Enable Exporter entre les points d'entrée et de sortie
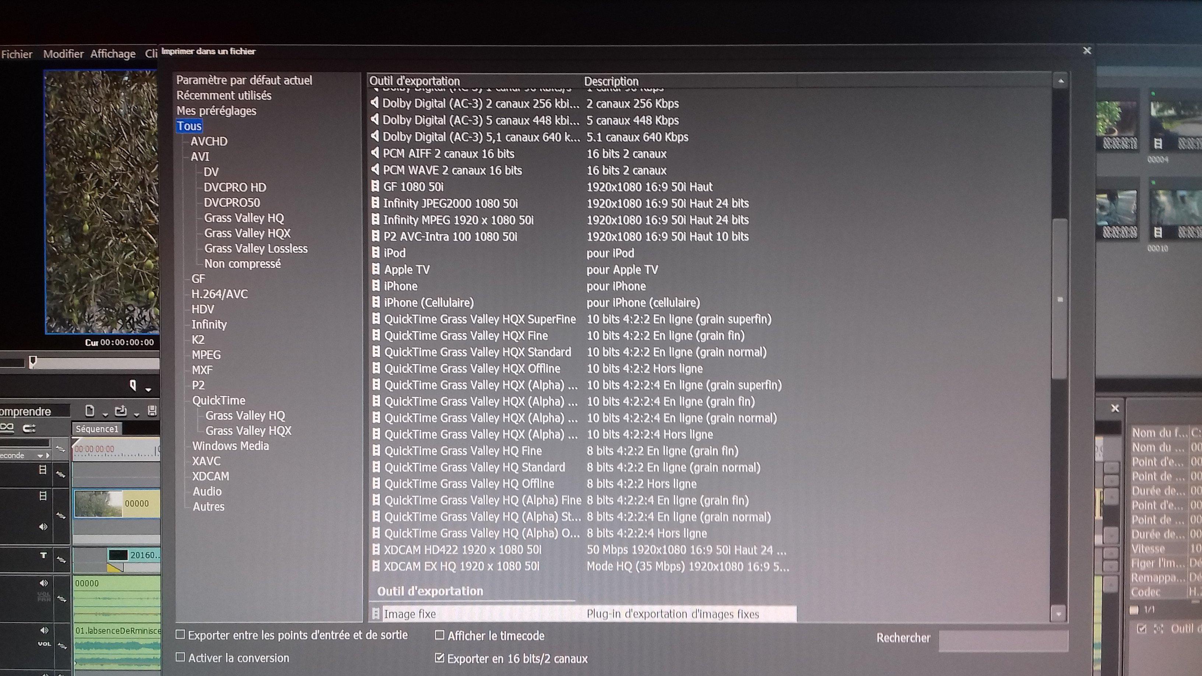This screenshot has width=1202, height=676. tap(180, 634)
